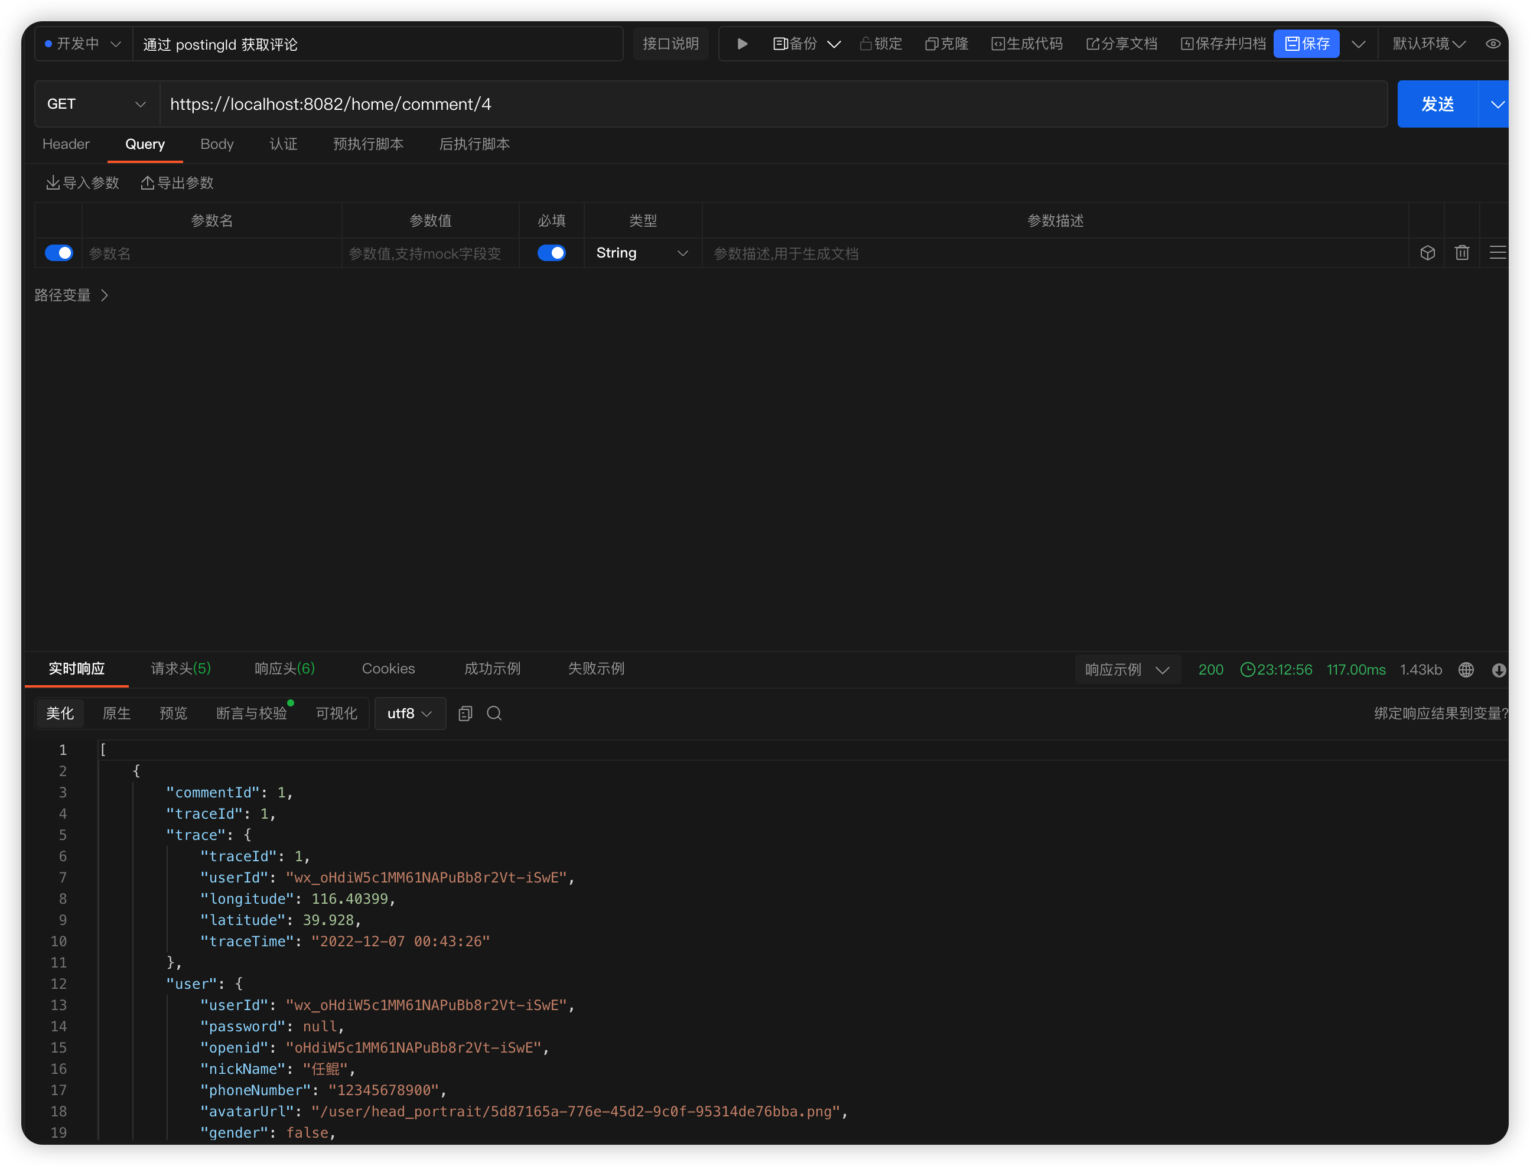Click the API name field 通过 postingId 获取评论
This screenshot has height=1166, width=1530.
coord(378,44)
